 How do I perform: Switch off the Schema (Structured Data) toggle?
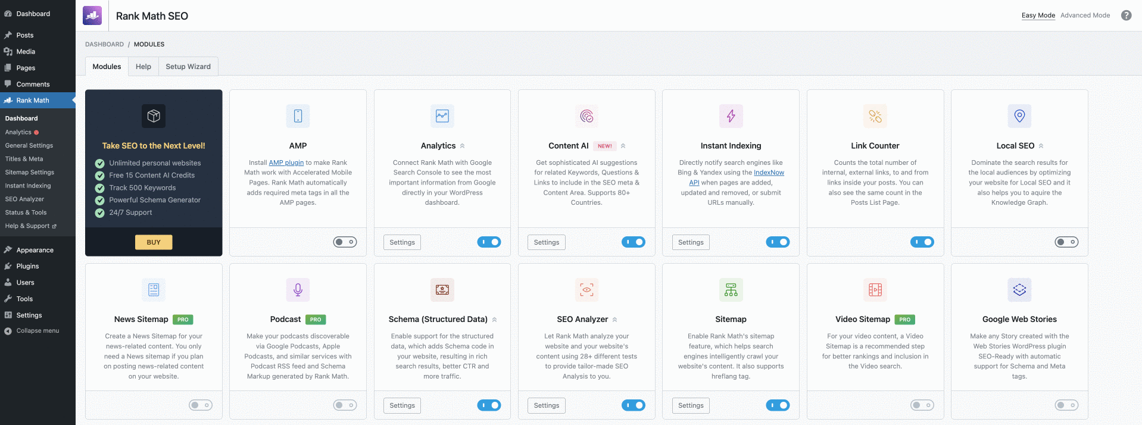pos(489,405)
